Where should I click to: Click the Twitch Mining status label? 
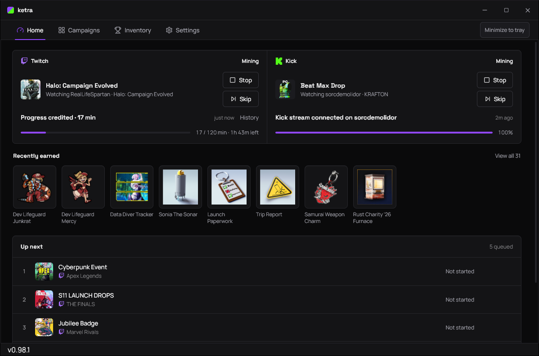coord(250,61)
